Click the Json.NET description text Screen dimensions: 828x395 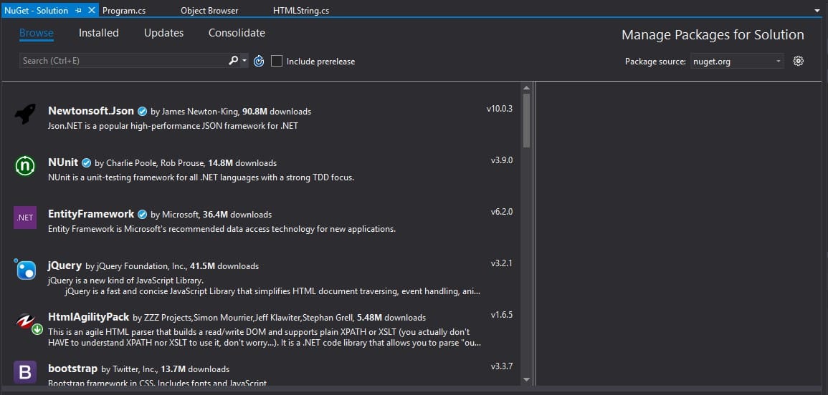click(173, 126)
